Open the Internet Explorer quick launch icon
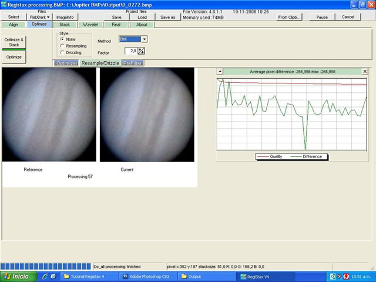 [x=45, y=276]
